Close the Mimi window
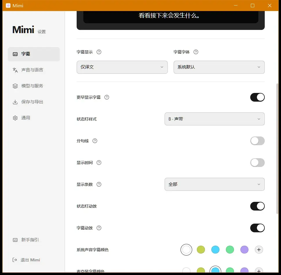 pyautogui.click(x=269, y=6)
